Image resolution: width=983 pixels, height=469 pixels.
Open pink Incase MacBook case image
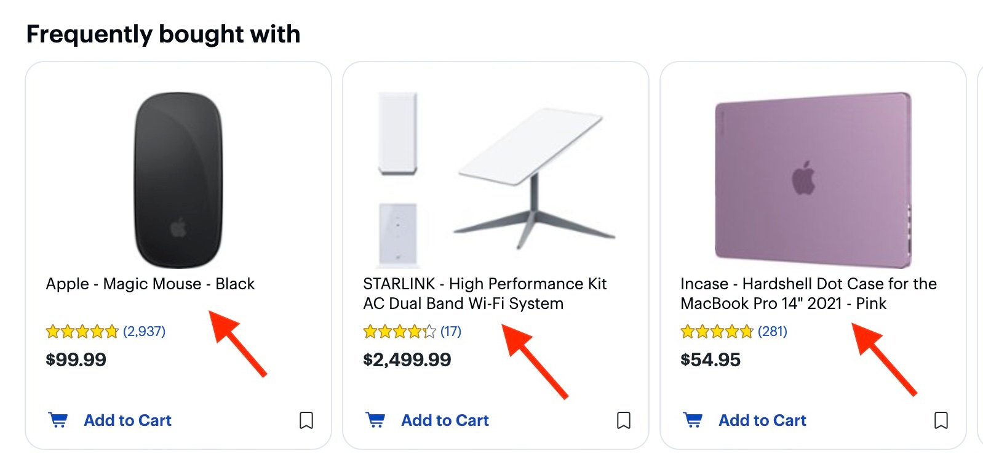click(x=813, y=180)
